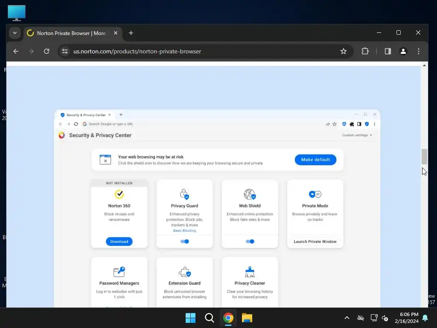Click the inner browser reload icon
437x328 pixels.
[x=76, y=124]
